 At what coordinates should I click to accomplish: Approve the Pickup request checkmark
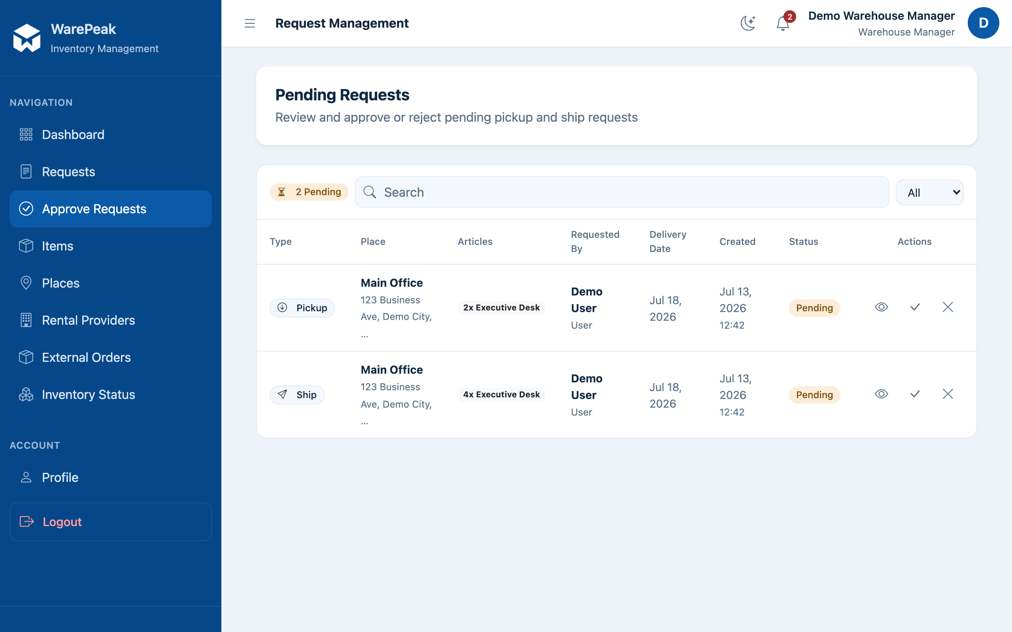coord(915,307)
